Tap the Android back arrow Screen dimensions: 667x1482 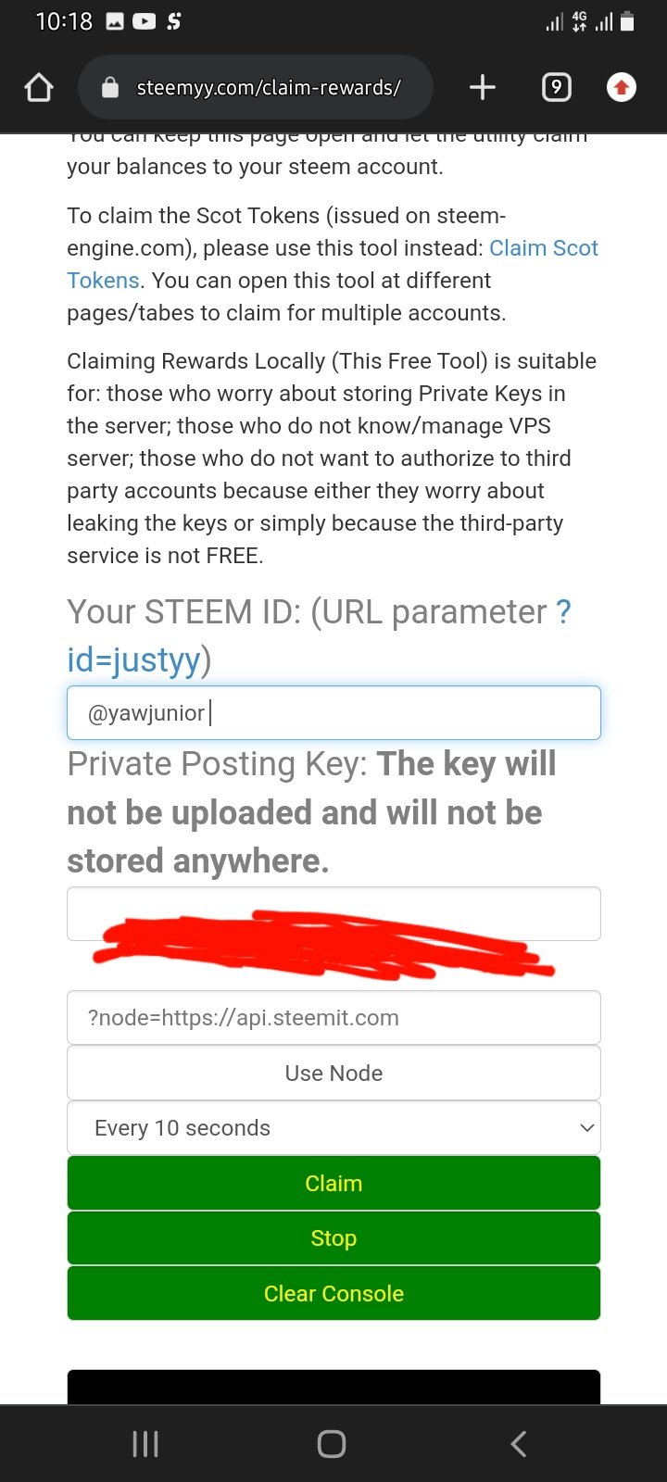(519, 1444)
